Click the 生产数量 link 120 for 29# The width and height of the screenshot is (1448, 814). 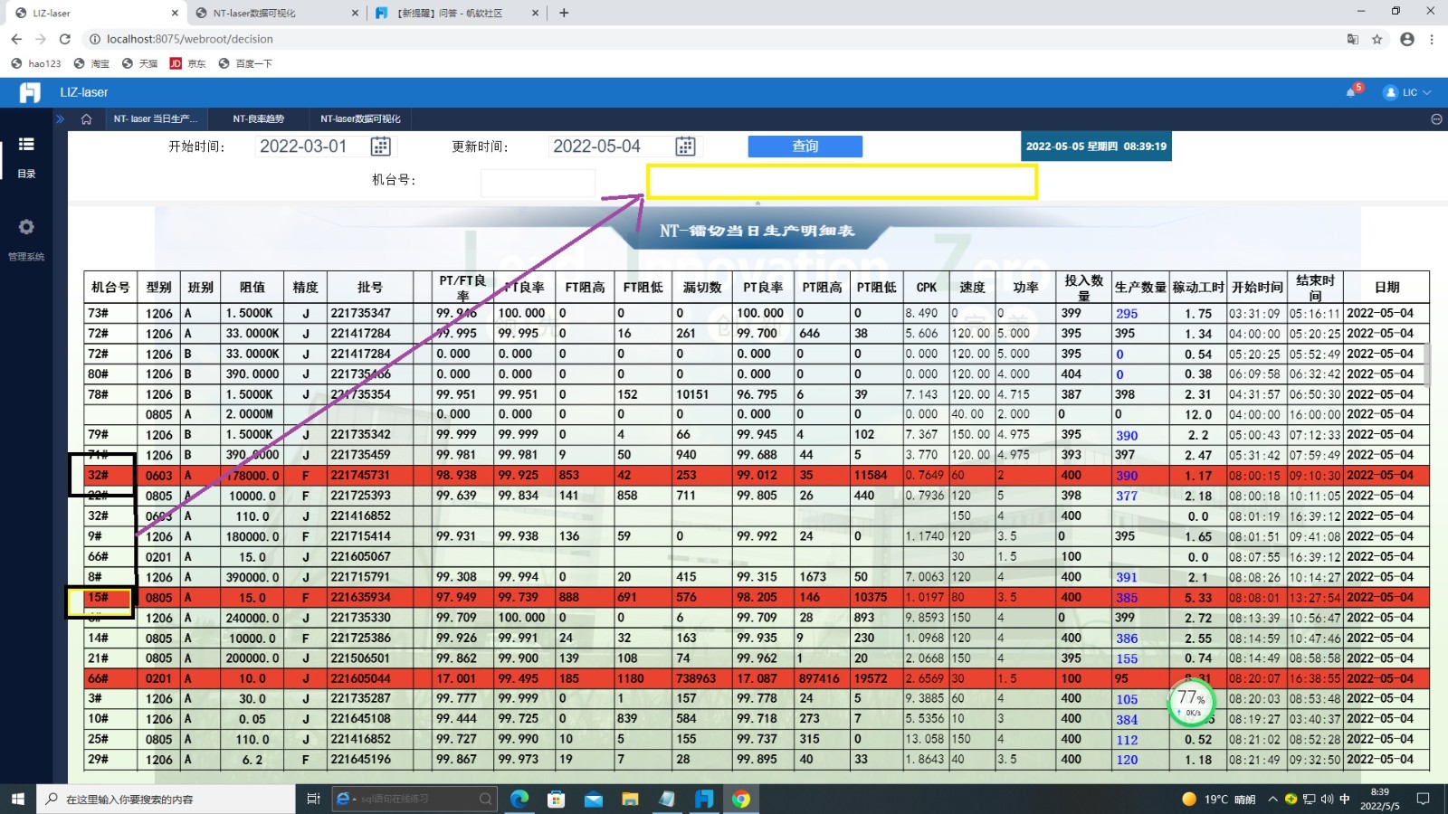[1127, 760]
